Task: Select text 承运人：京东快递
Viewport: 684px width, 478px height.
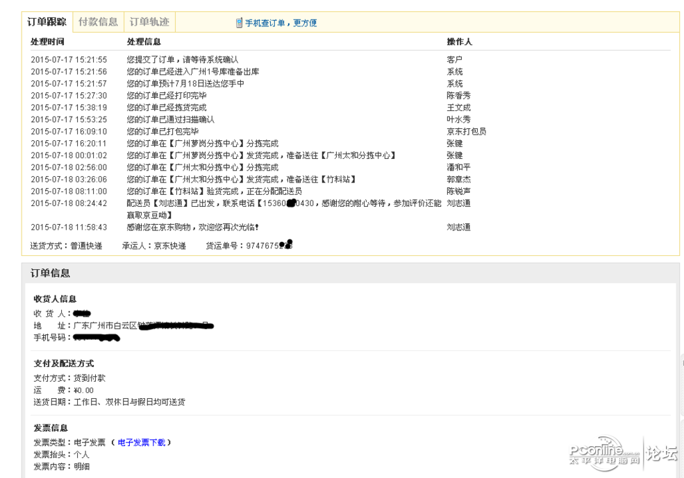Action: pos(154,246)
